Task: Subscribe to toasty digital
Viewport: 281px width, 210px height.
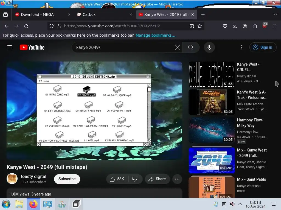Action: pos(67,179)
